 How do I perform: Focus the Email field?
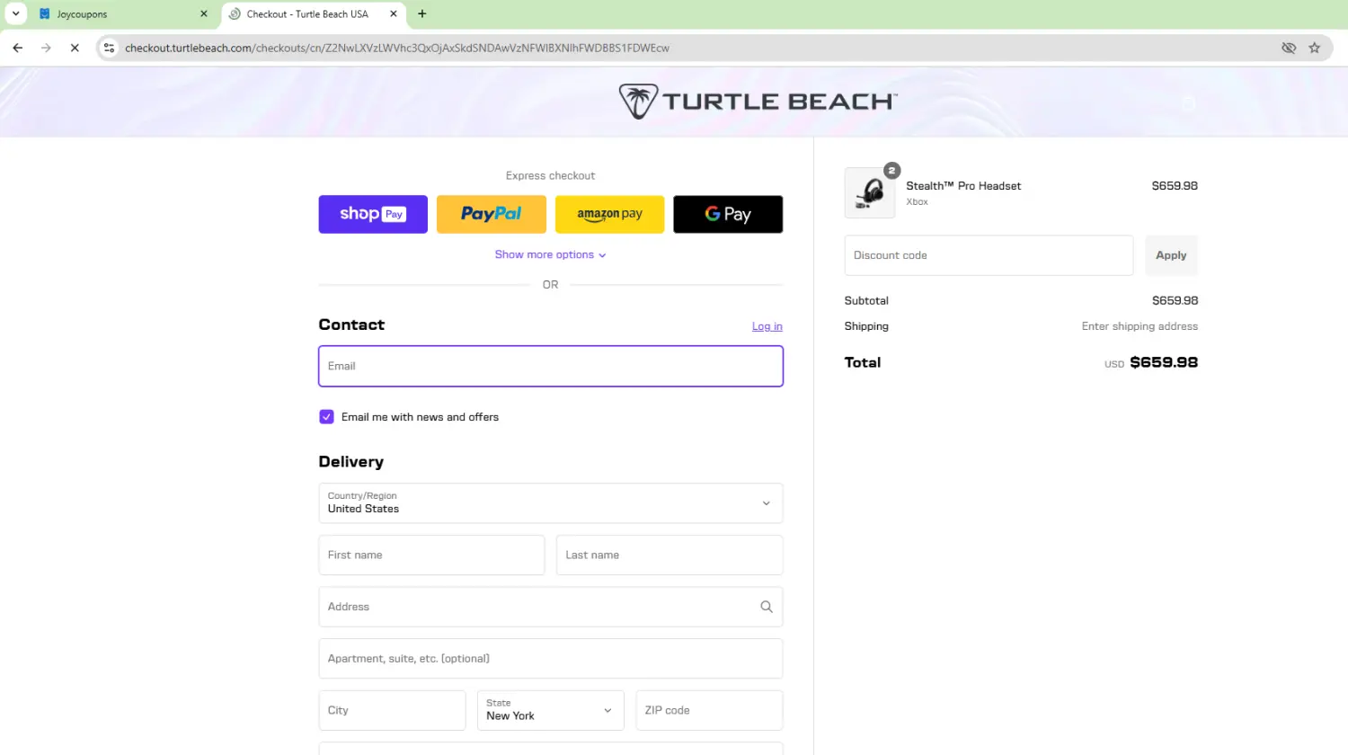[x=551, y=367]
